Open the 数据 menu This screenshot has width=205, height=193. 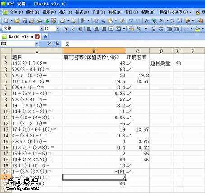point(115,12)
